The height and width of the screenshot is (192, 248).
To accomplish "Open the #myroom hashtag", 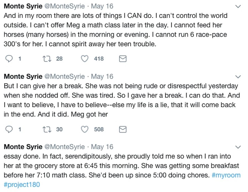I will [x=226, y=175].
